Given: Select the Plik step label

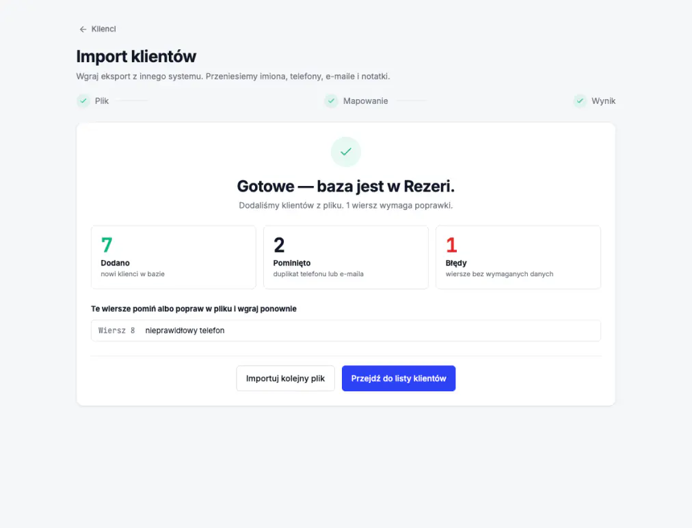Looking at the screenshot, I should click(x=101, y=101).
